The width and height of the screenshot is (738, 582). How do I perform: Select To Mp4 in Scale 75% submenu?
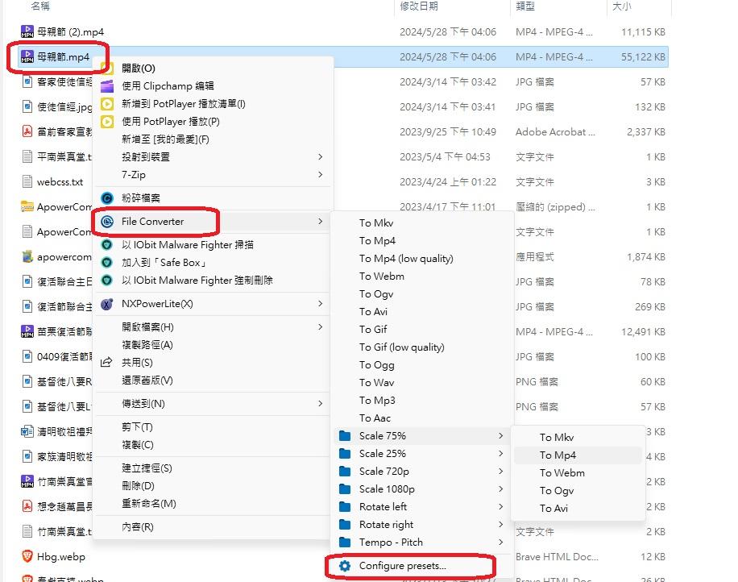coord(558,455)
